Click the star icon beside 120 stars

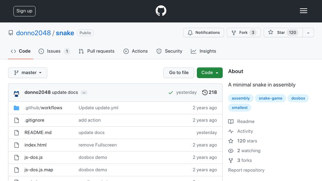[x=231, y=141]
